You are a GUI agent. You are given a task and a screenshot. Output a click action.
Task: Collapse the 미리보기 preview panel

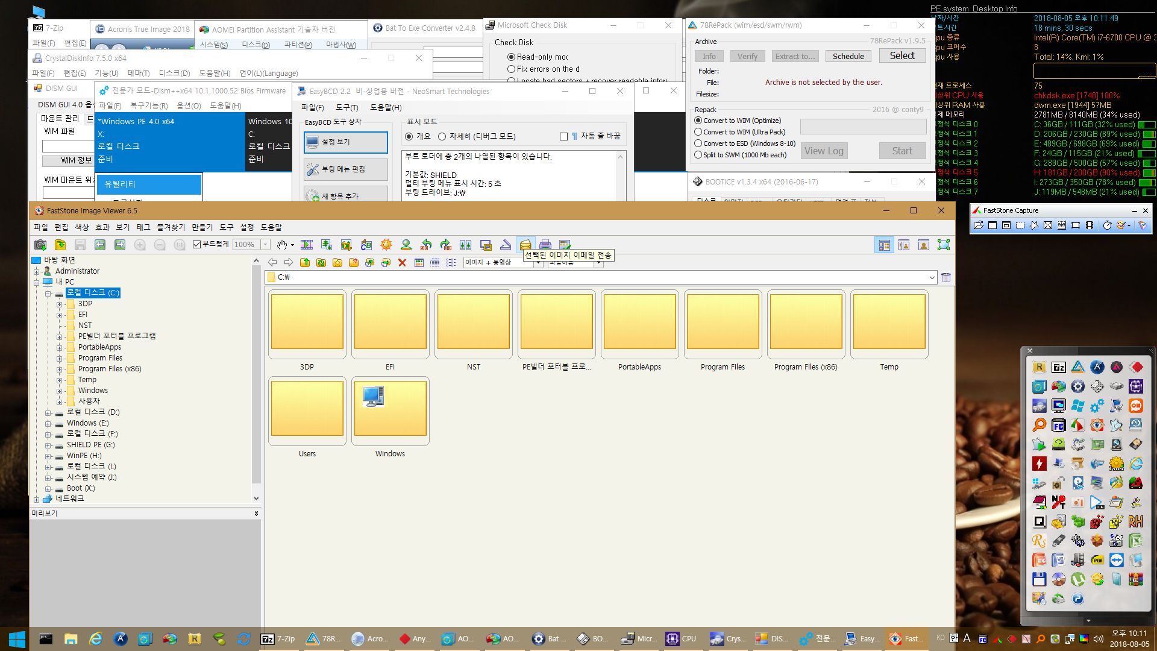coord(256,514)
